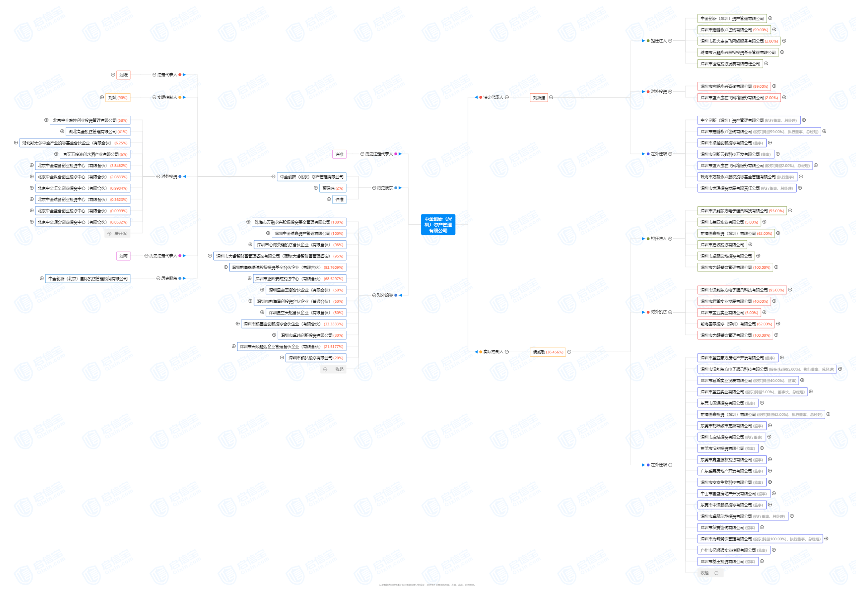The width and height of the screenshot is (856, 591).
Task: Expand plus icon beside 深圳市凯弘投资有限公司 (20%)
Action: [x=282, y=357]
